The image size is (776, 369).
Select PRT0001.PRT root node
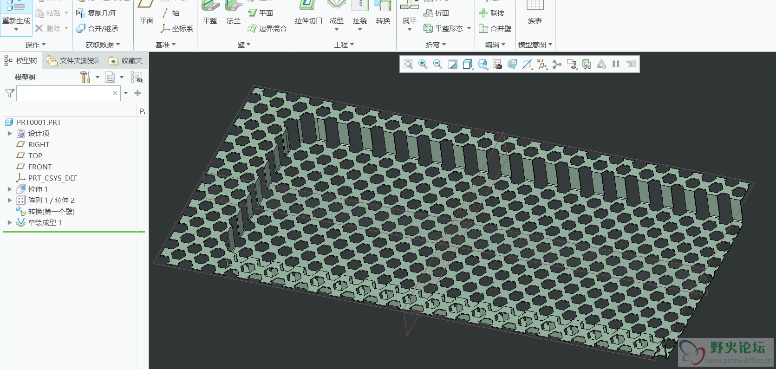click(33, 122)
